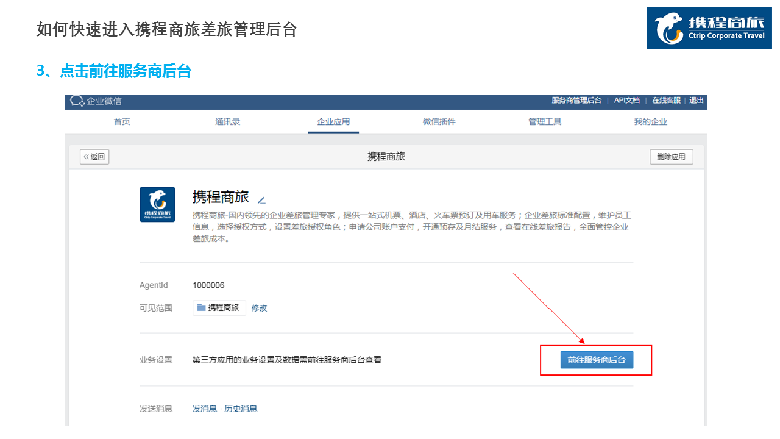Open the 历史消息 link
780x439 pixels.
(241, 409)
